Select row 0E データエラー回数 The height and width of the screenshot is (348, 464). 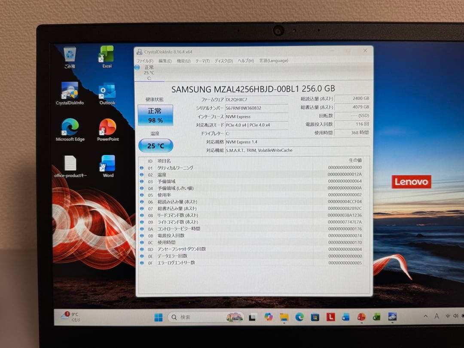click(x=251, y=256)
